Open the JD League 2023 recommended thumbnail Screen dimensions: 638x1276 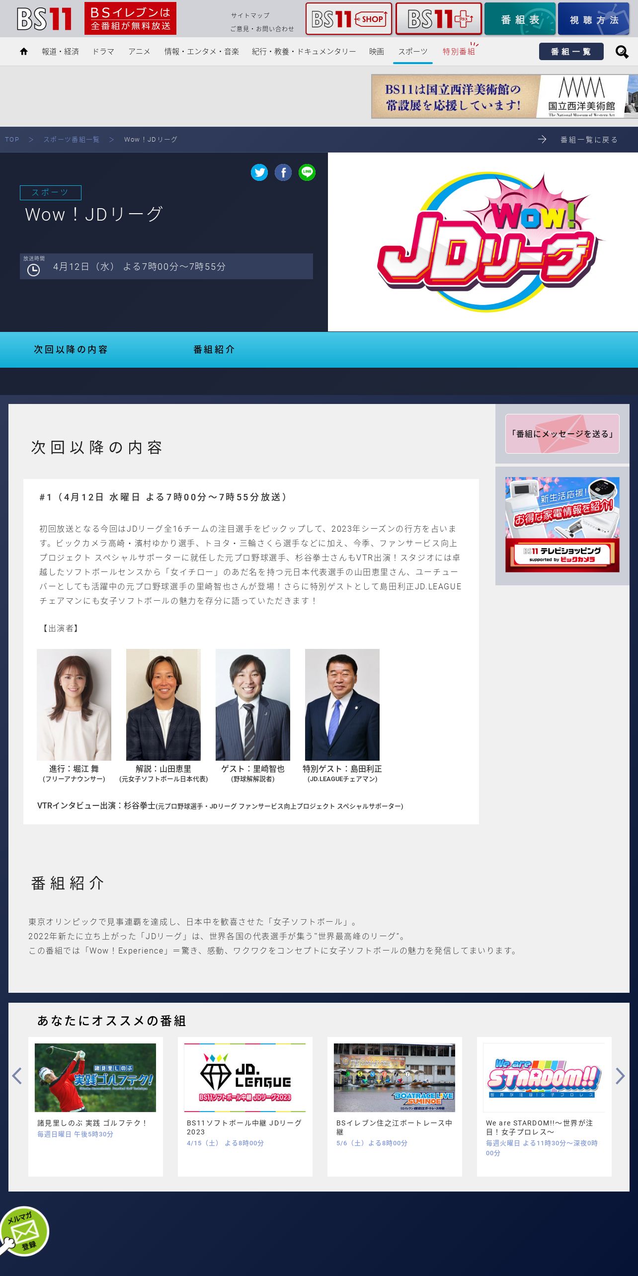(x=245, y=1077)
